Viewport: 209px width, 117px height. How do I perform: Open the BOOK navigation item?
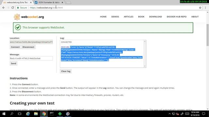141,17
